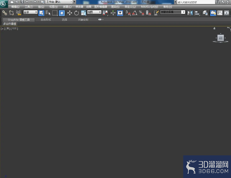231x178 pixels.
Task: Open the 组(G) menu
Action: 41,7
